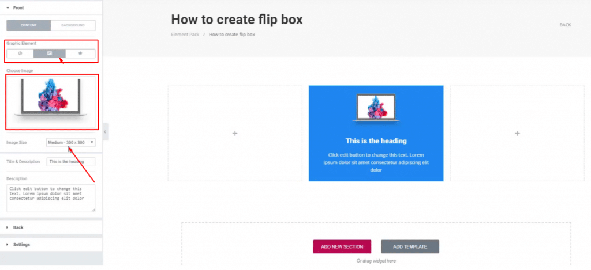Click into the Description text area
This screenshot has width=591, height=270.
point(51,197)
